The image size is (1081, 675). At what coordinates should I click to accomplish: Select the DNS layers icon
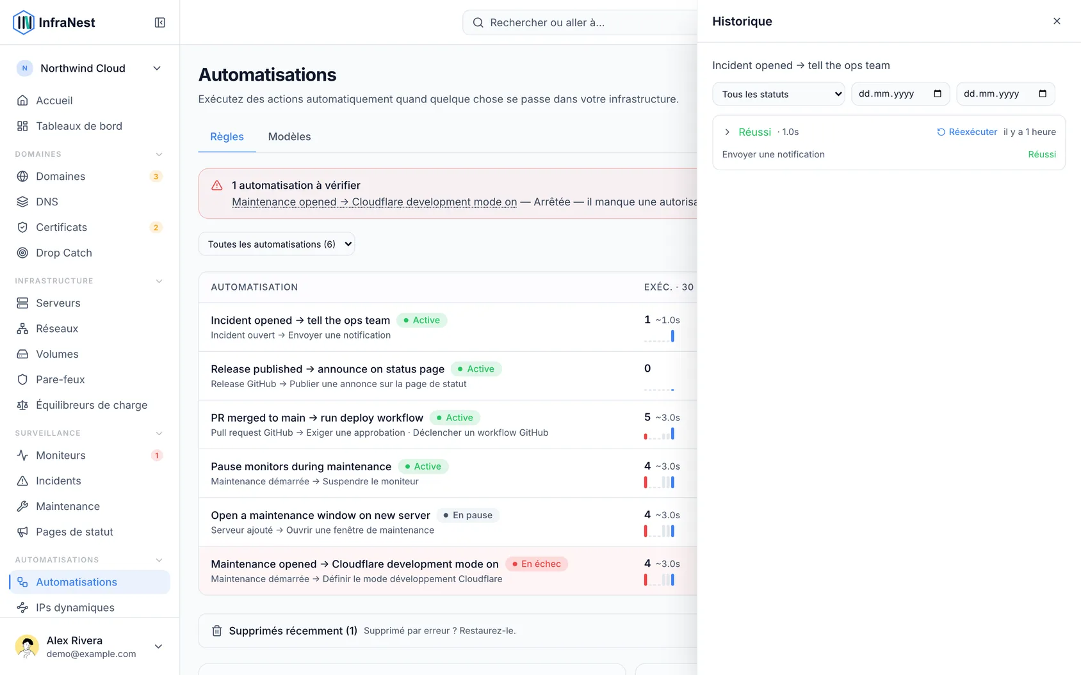point(22,202)
